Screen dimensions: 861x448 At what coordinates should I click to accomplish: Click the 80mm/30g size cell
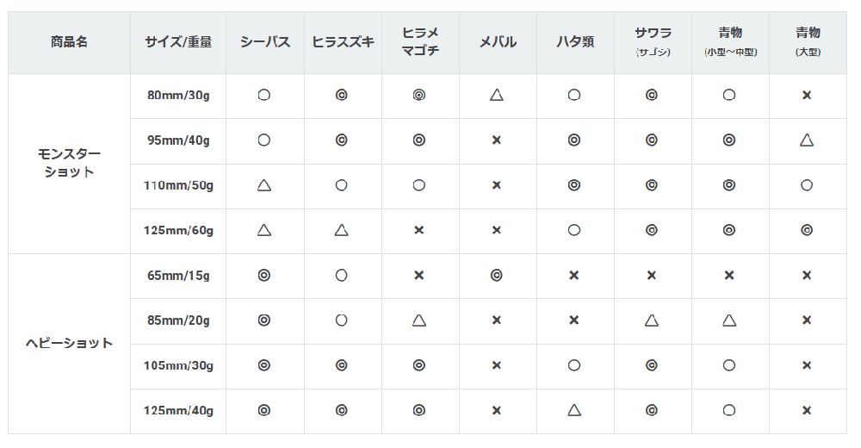[x=178, y=96]
